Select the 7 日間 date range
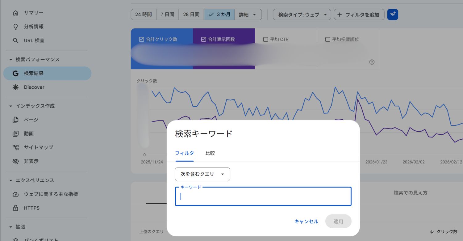Screen dimensions: 463x241 (x=167, y=15)
